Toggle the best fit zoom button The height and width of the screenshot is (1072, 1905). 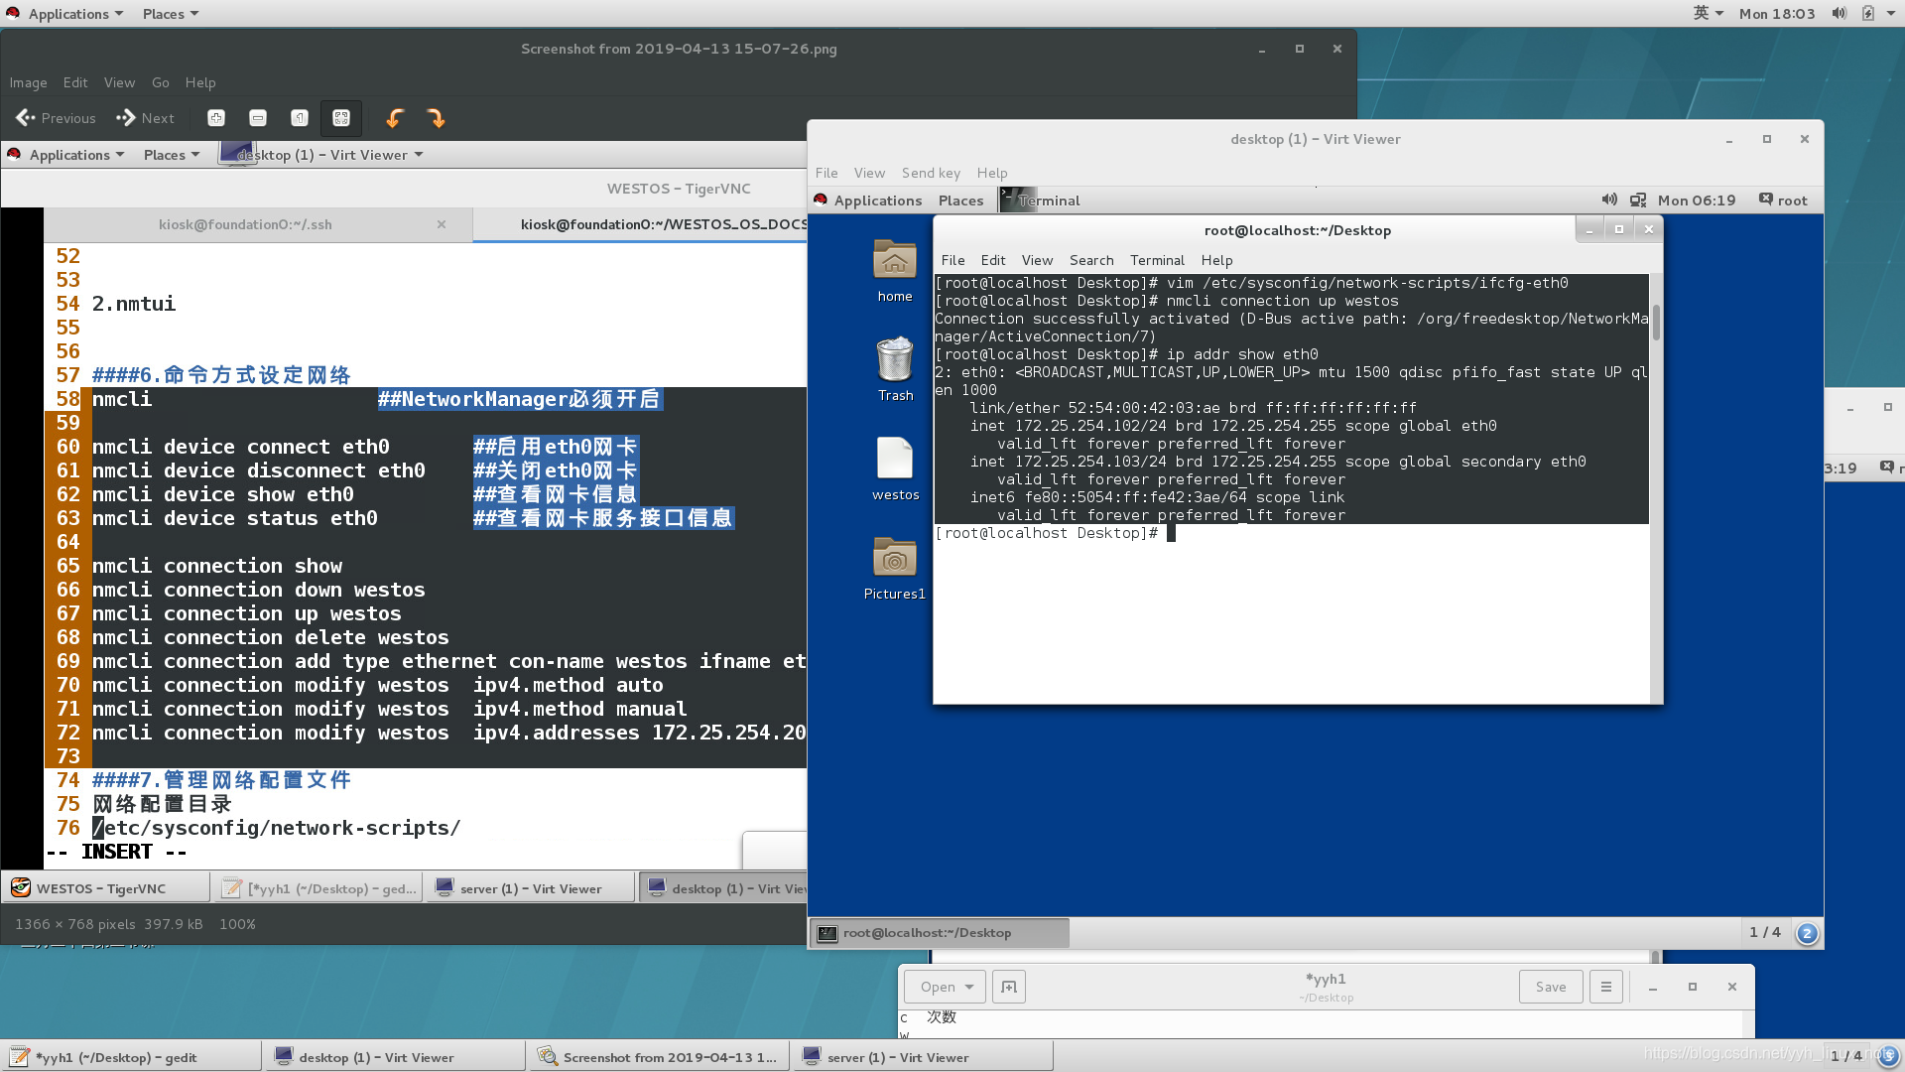point(341,118)
